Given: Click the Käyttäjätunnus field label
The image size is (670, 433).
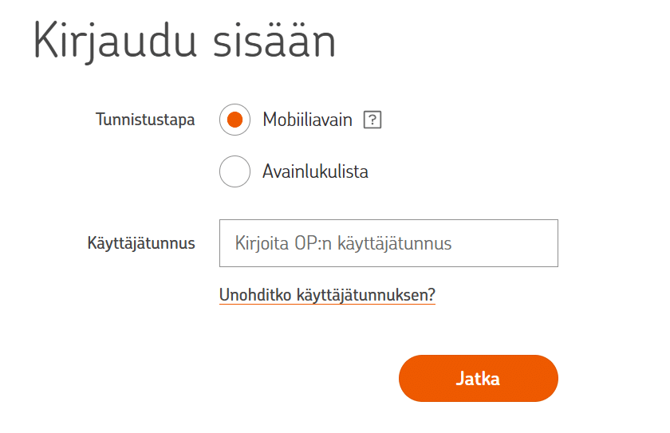Looking at the screenshot, I should [x=141, y=243].
